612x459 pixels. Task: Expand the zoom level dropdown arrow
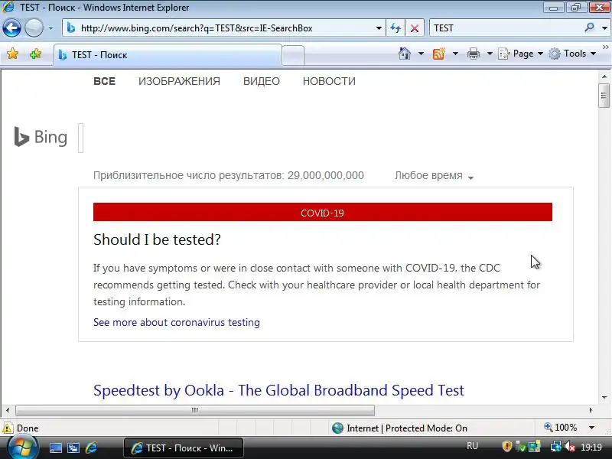(x=591, y=428)
